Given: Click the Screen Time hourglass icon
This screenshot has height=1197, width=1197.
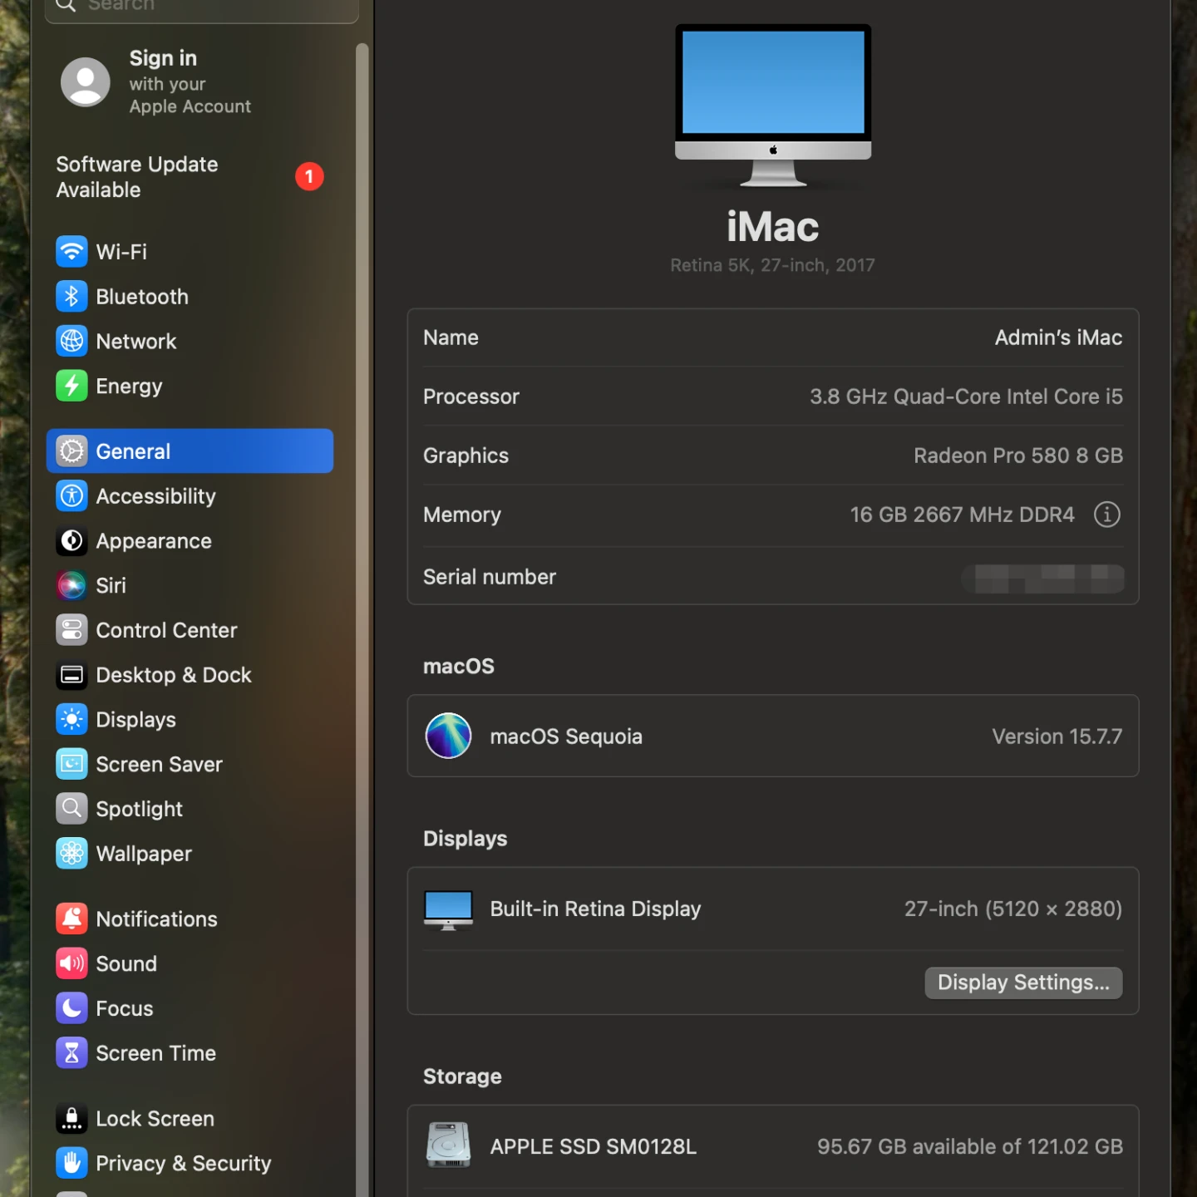Looking at the screenshot, I should click(71, 1053).
